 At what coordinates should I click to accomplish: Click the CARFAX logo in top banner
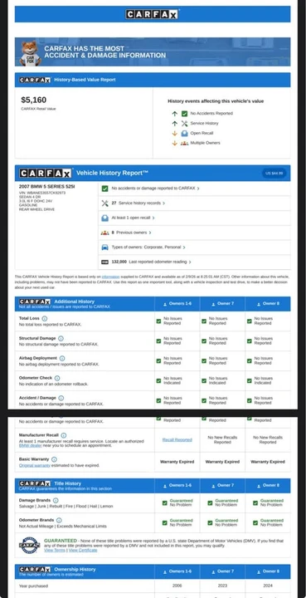[152, 14]
